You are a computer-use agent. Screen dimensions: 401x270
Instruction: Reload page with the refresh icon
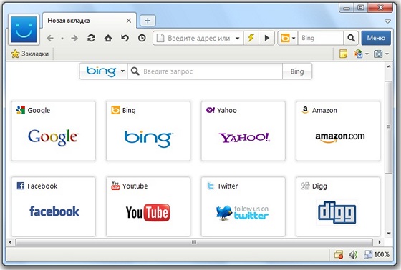(92, 39)
